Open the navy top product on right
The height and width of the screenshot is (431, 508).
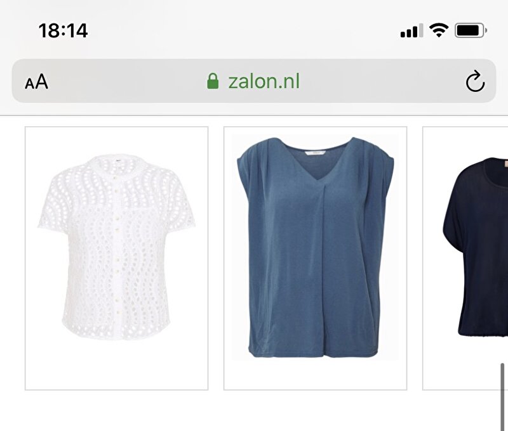[465, 258]
